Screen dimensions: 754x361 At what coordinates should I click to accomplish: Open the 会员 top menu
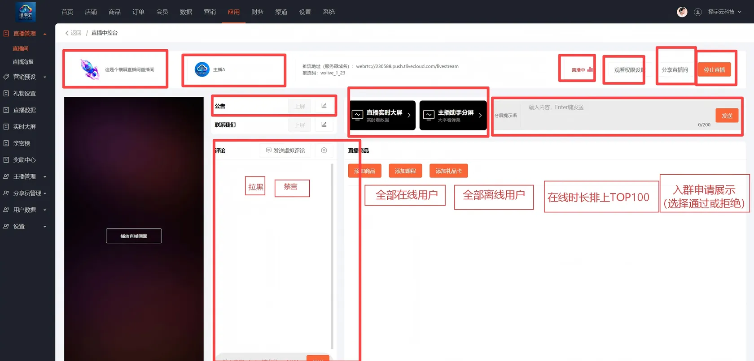pyautogui.click(x=162, y=12)
